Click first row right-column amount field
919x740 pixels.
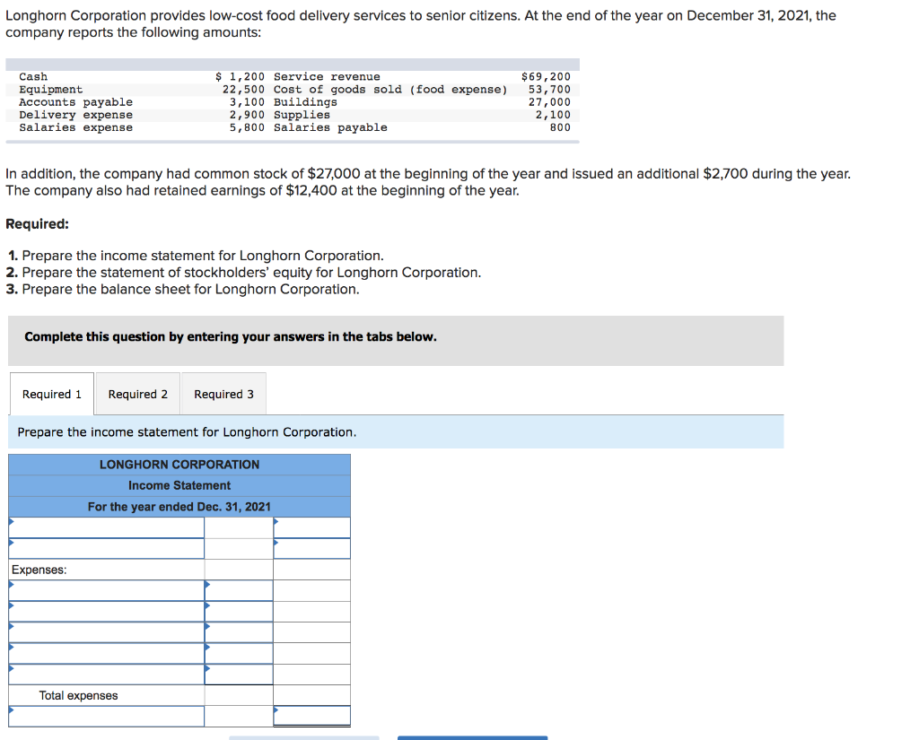[x=311, y=527]
